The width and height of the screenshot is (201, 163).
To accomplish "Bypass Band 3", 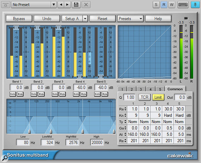I will click(62, 94).
